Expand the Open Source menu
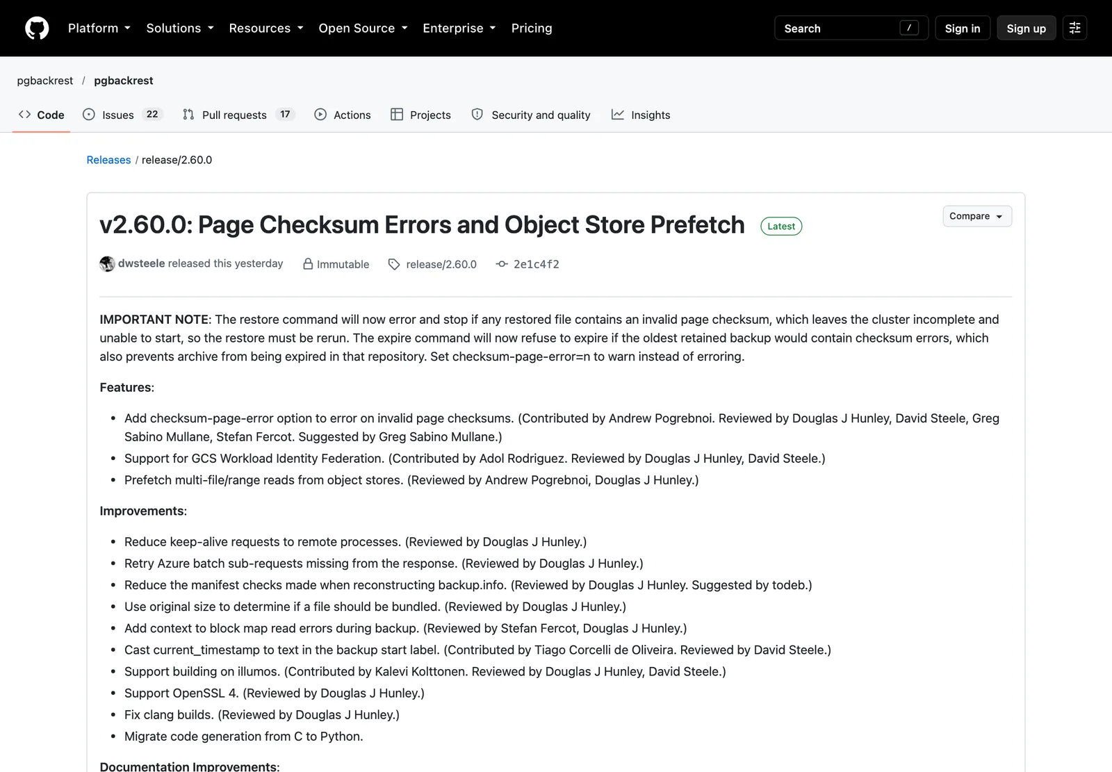 coord(363,28)
